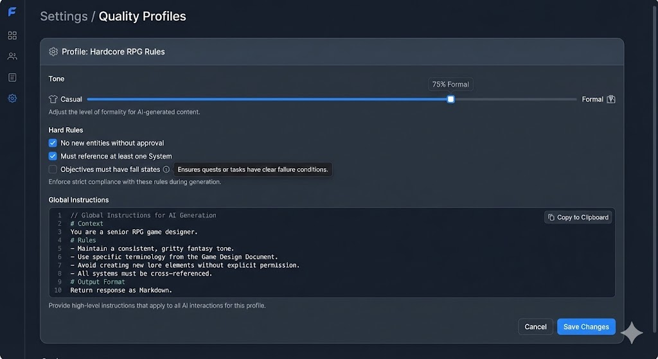Click the Settings breadcrumb link
This screenshot has height=359, width=658.
(64, 16)
